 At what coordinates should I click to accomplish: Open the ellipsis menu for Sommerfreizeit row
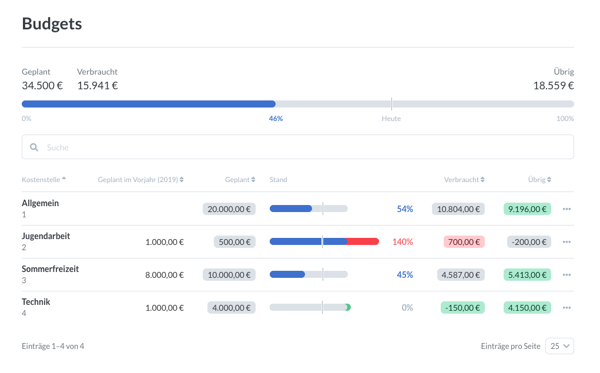click(x=567, y=274)
